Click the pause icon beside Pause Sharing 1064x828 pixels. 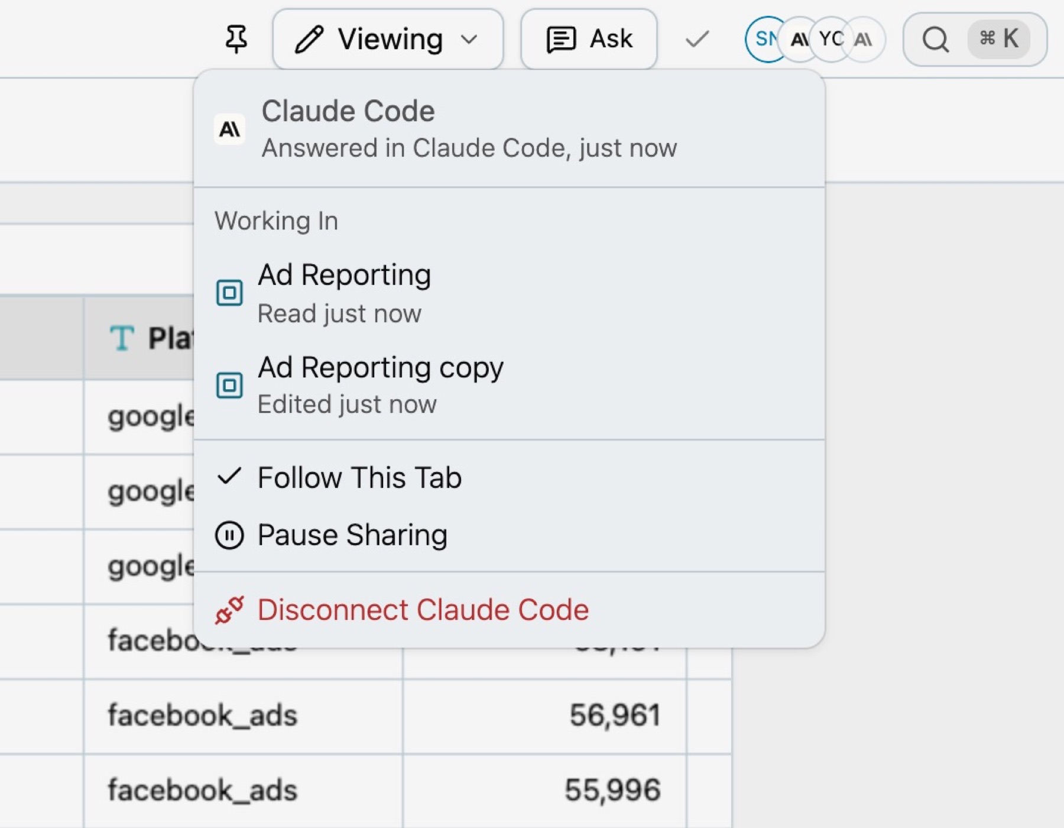pyautogui.click(x=229, y=536)
